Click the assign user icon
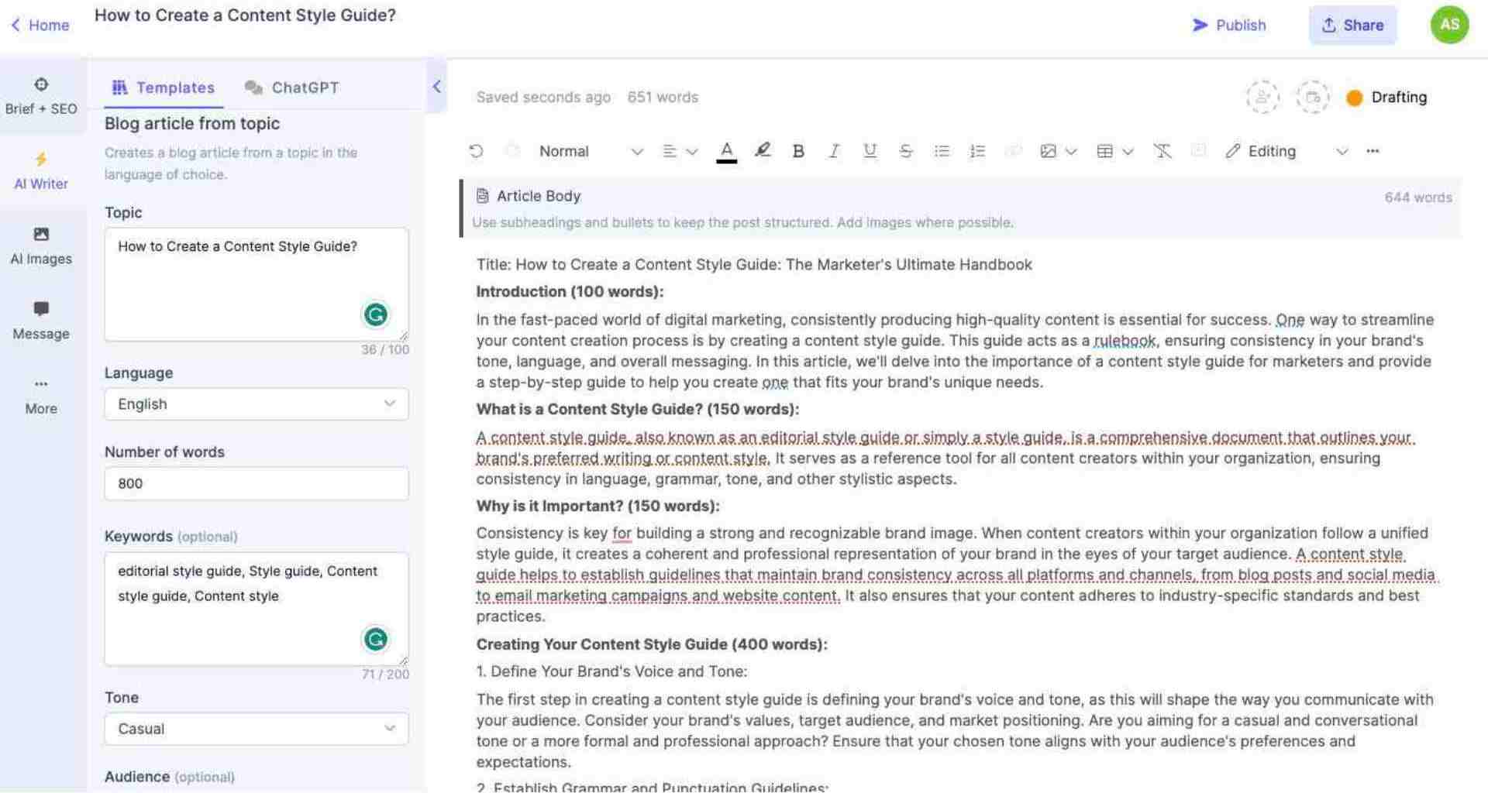This screenshot has height=793, width=1488. coord(1262,97)
